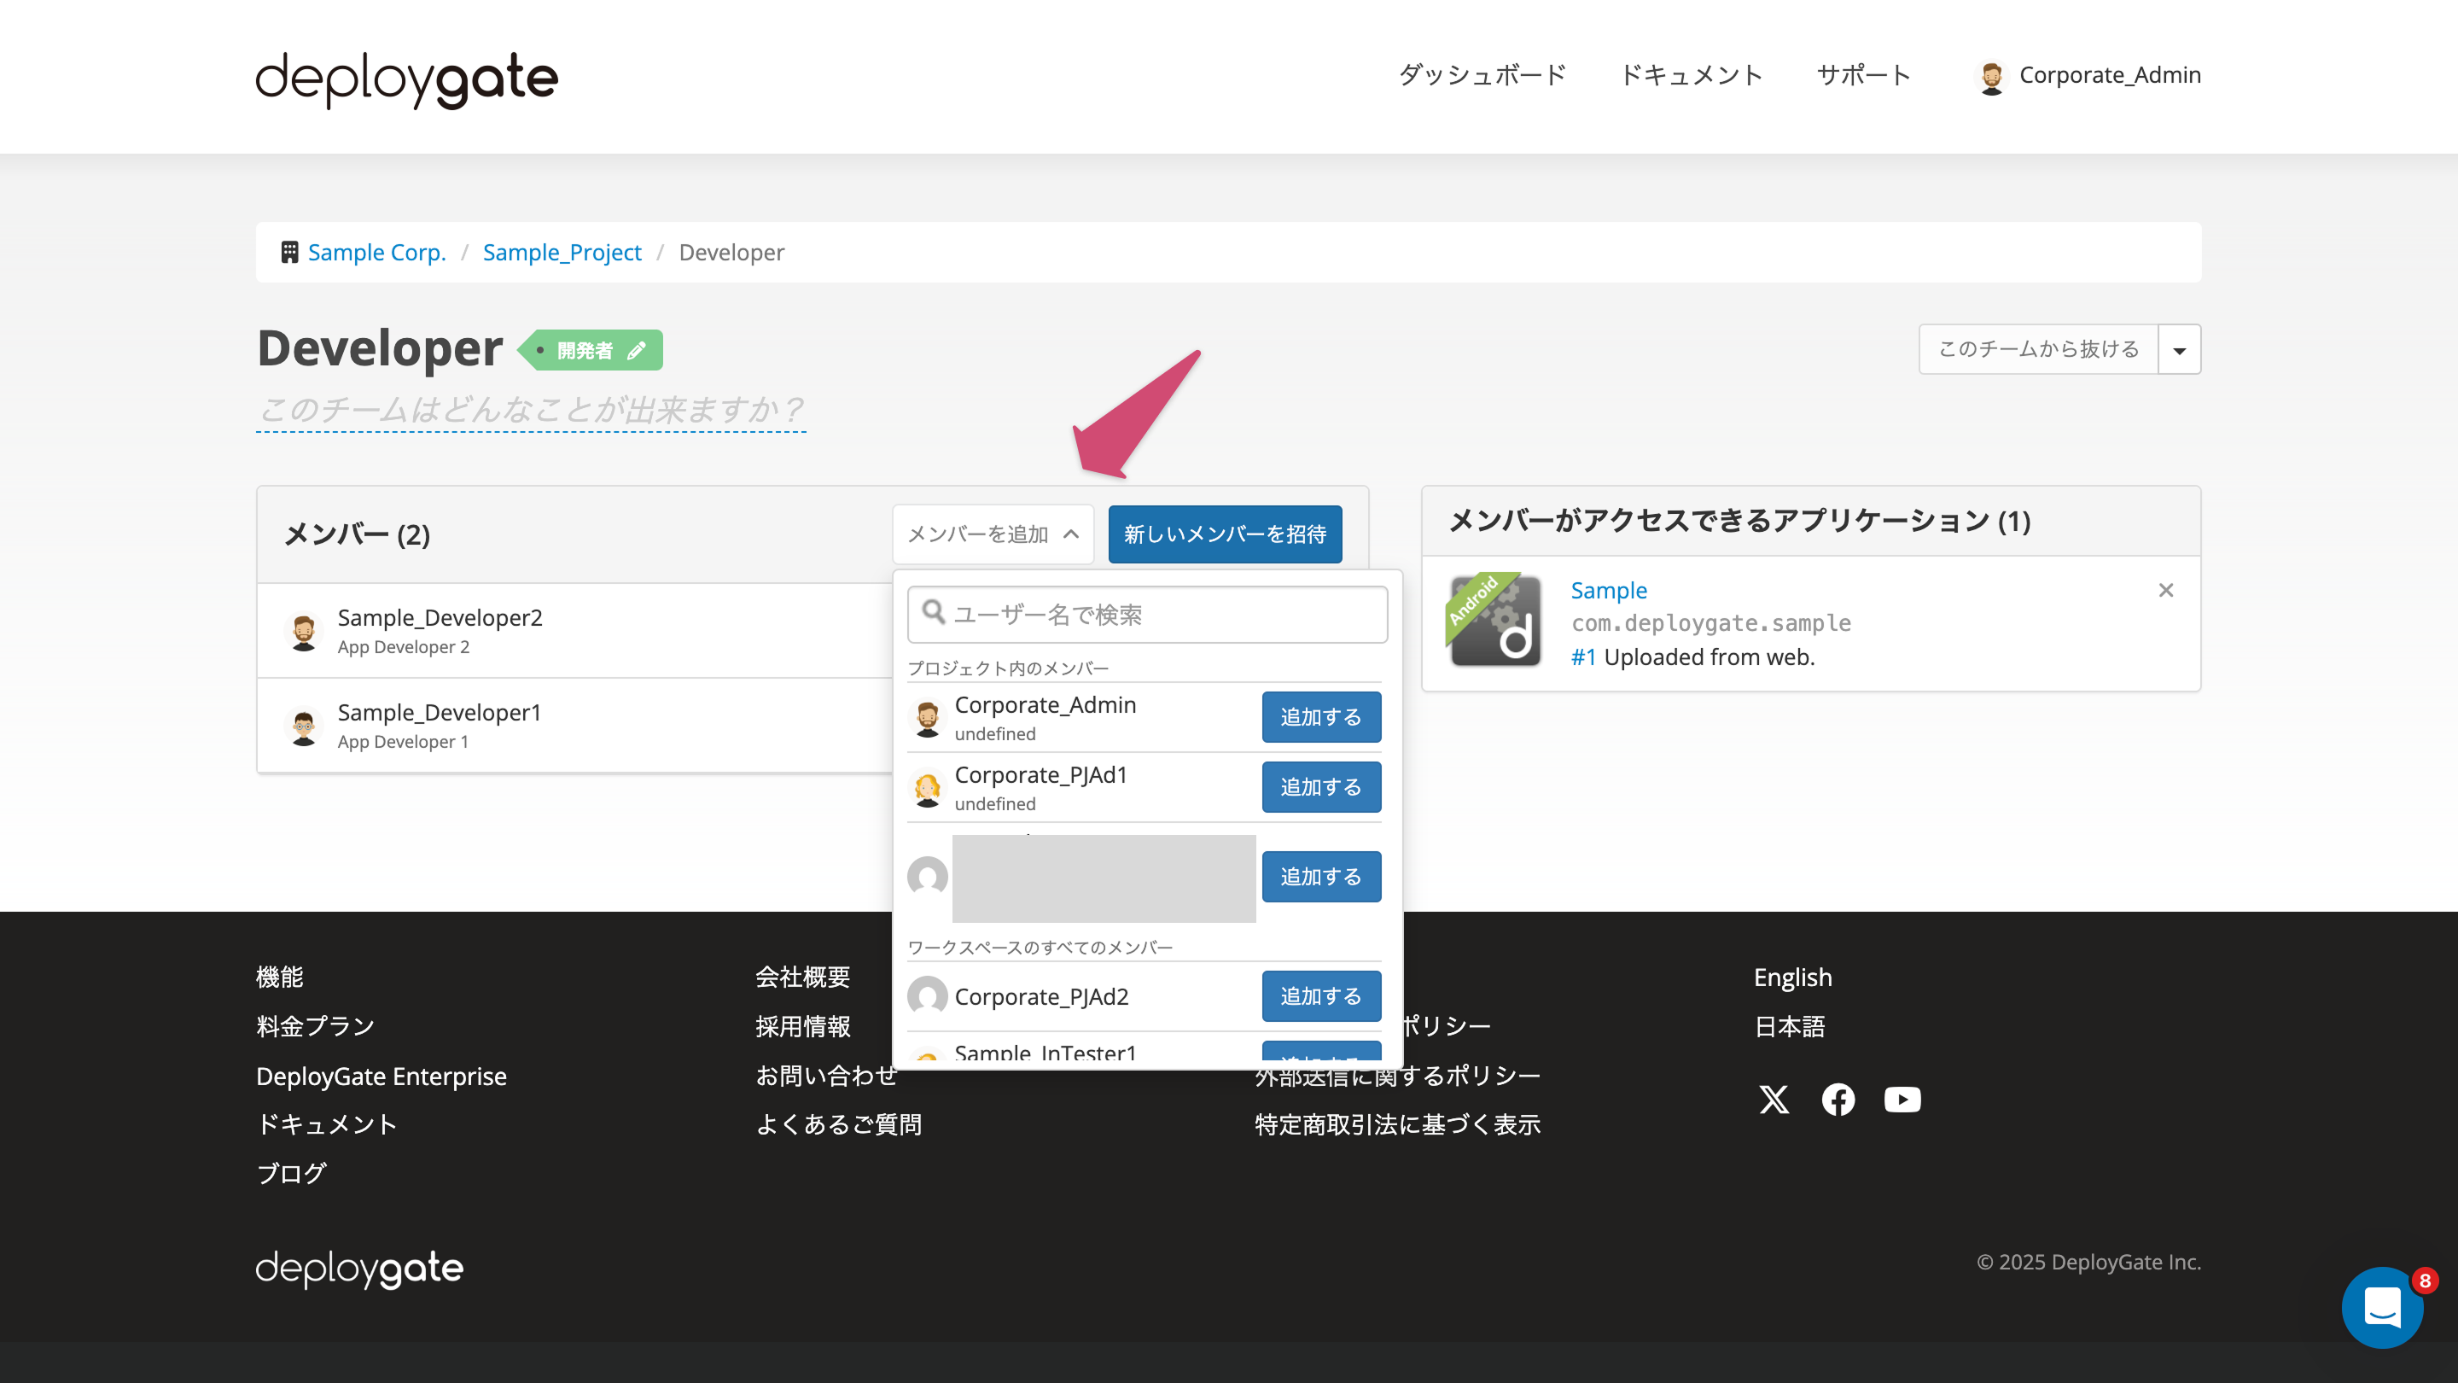The height and width of the screenshot is (1383, 2458).
Task: Click the 新しいメンバーを招待 button
Action: [1226, 534]
